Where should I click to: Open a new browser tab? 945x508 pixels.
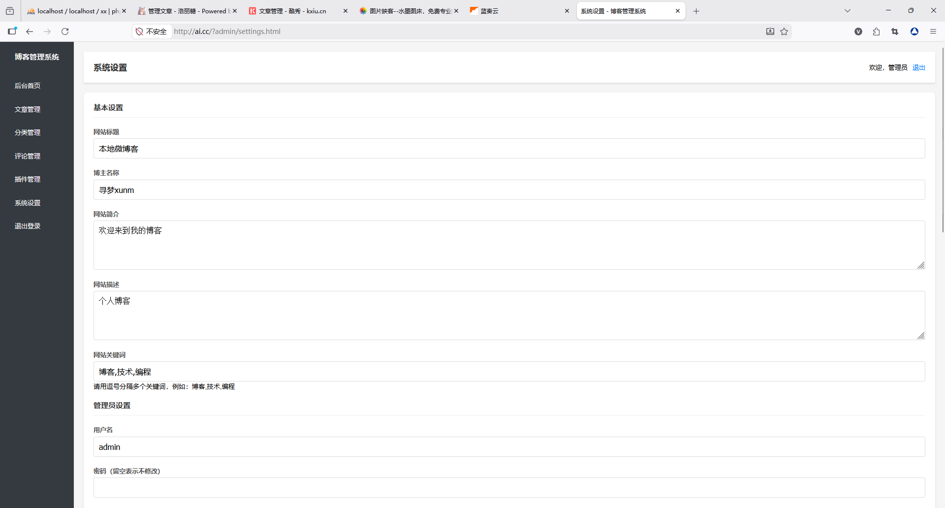click(x=696, y=11)
